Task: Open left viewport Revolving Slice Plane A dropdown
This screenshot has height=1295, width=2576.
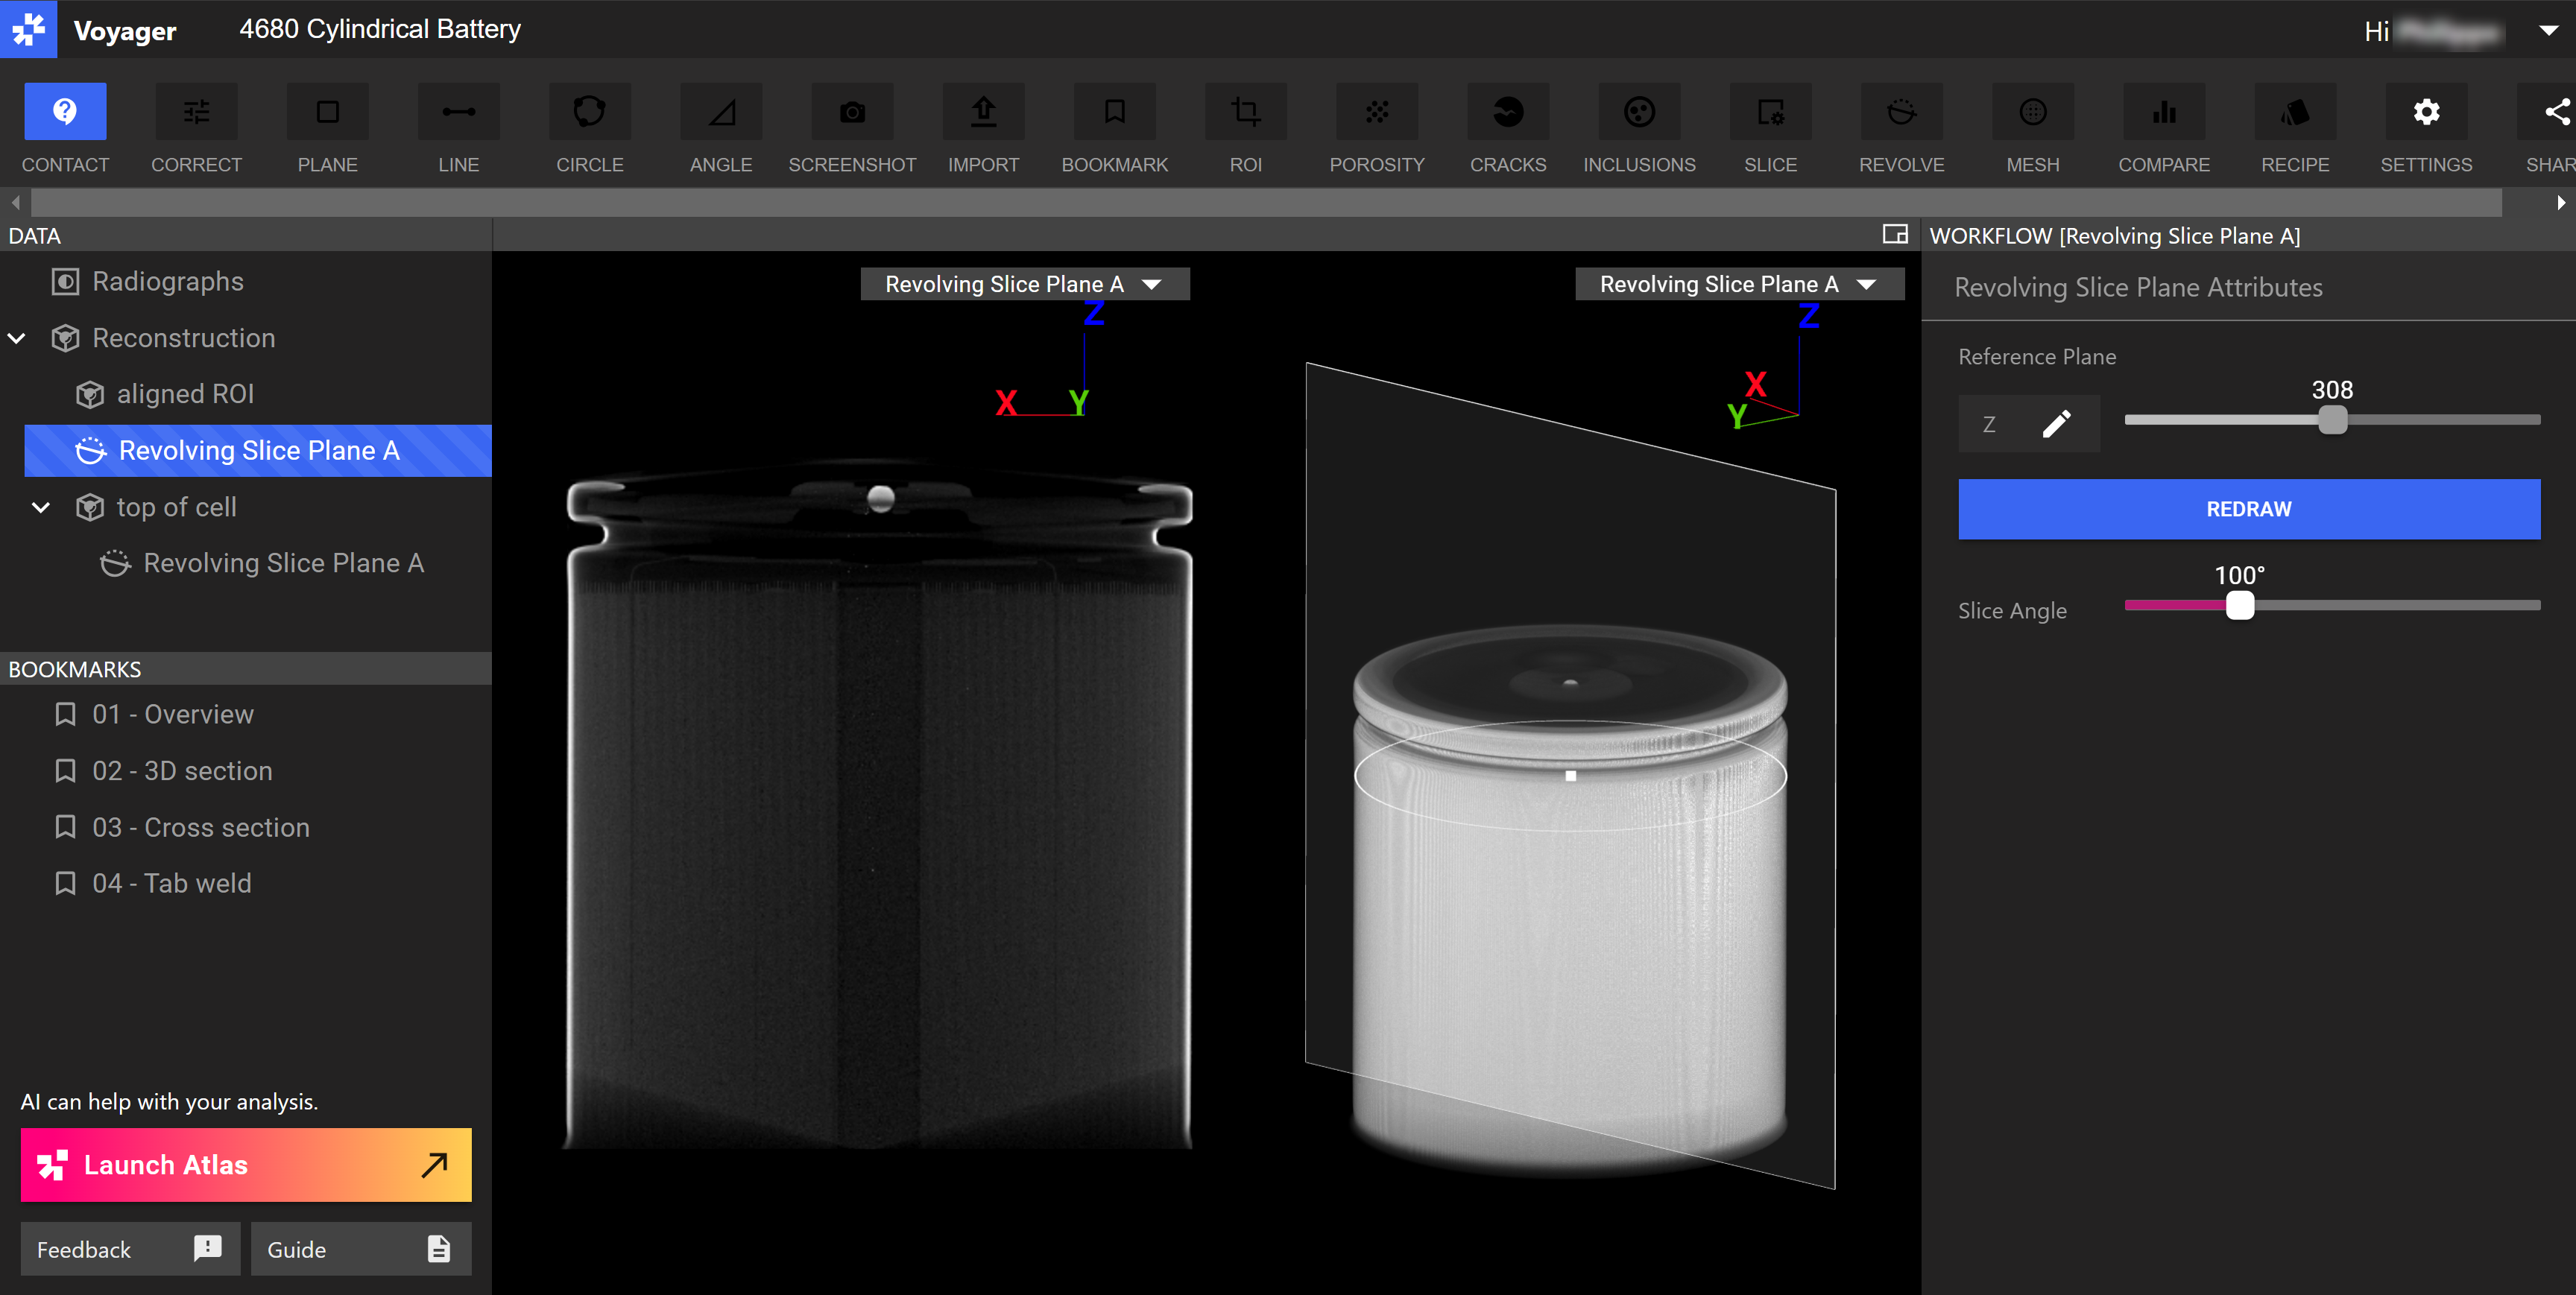Action: click(1151, 284)
